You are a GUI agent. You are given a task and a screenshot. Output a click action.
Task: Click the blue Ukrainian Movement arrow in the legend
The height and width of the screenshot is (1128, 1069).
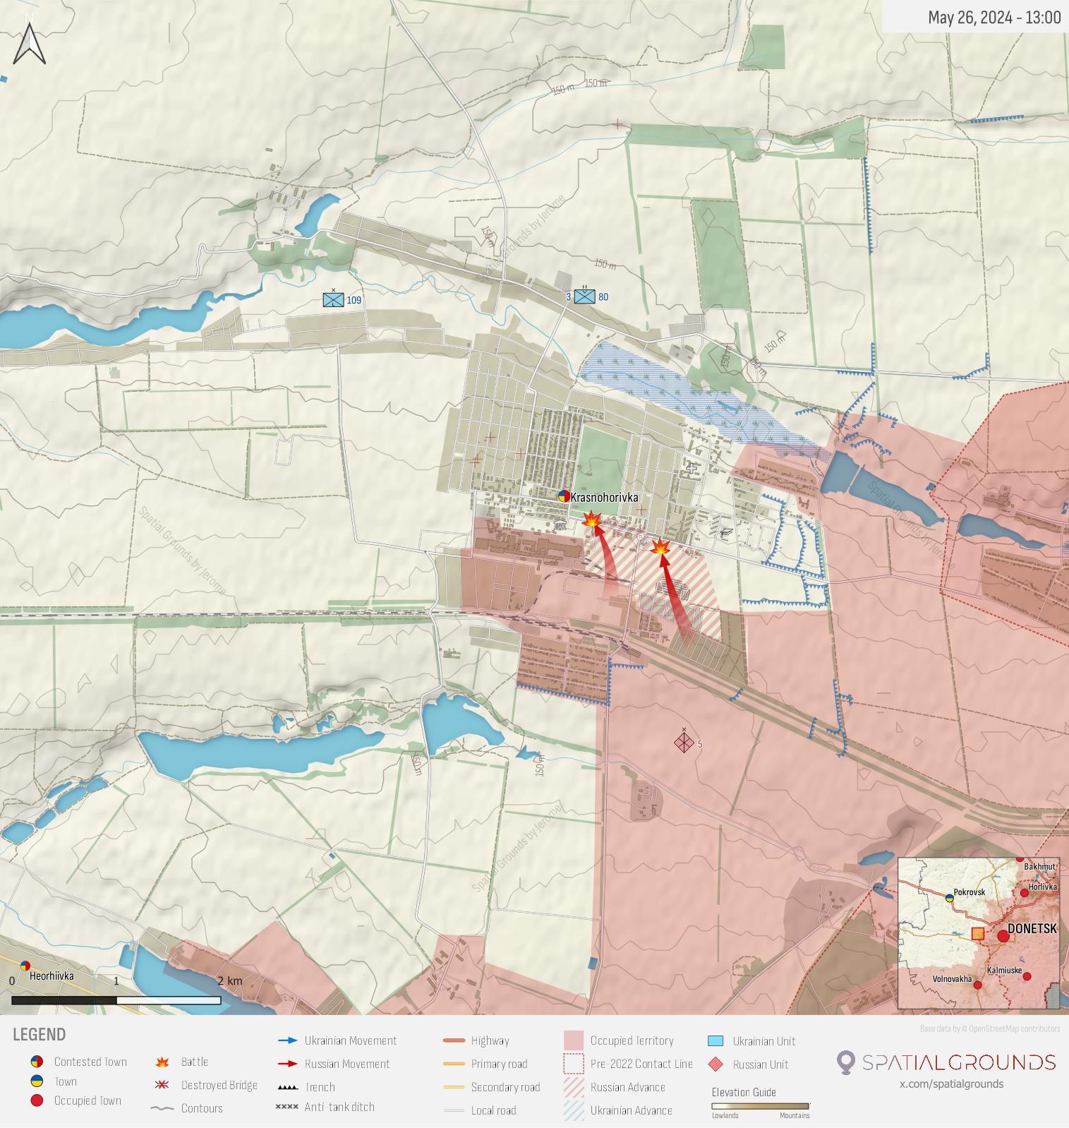(x=288, y=1040)
